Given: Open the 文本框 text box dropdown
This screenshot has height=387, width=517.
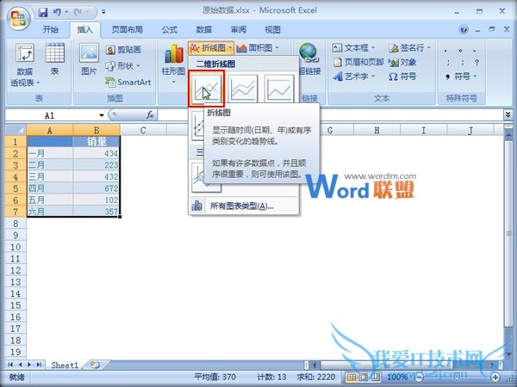Looking at the screenshot, I should 354,47.
